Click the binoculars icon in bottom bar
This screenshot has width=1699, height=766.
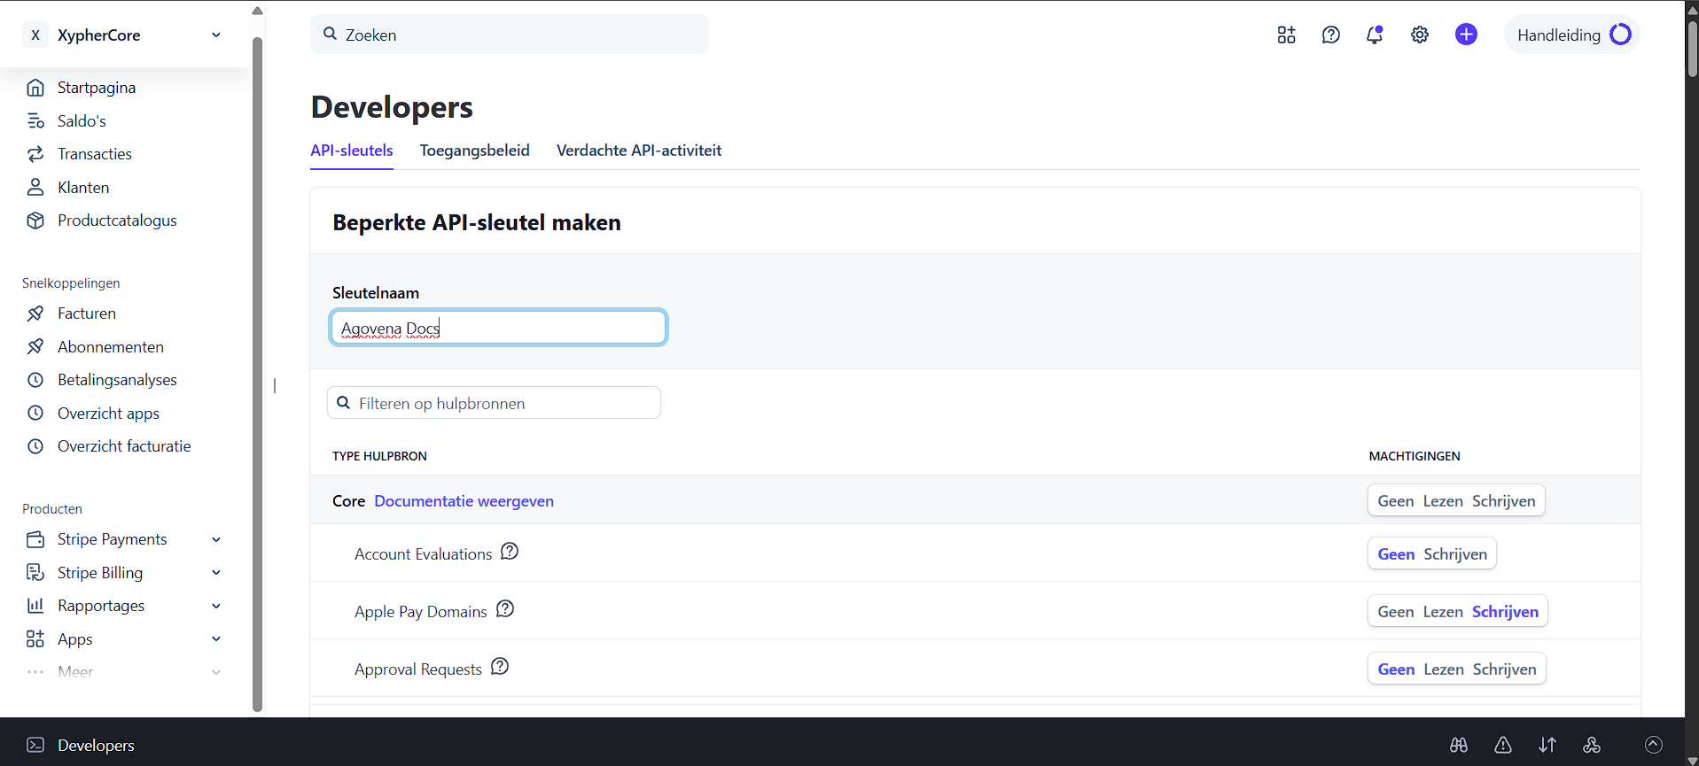(x=1459, y=745)
